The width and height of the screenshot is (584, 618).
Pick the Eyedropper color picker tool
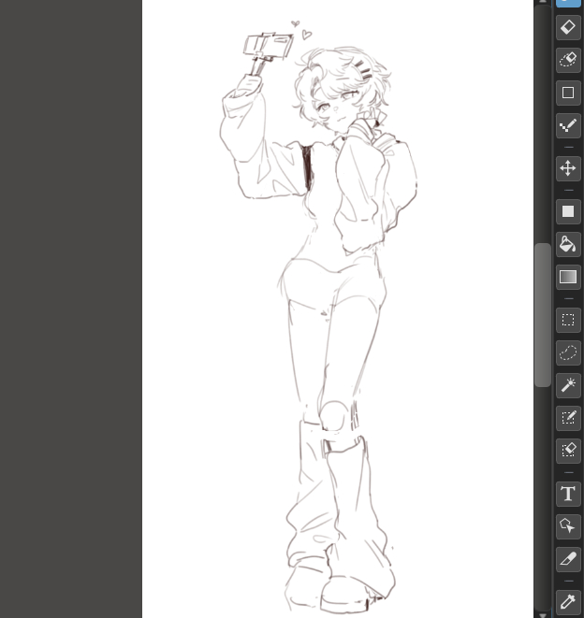(567, 601)
